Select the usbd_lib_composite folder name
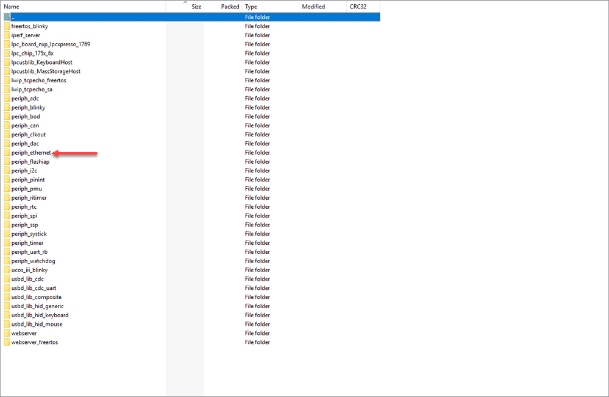The height and width of the screenshot is (397, 609). tap(36, 297)
